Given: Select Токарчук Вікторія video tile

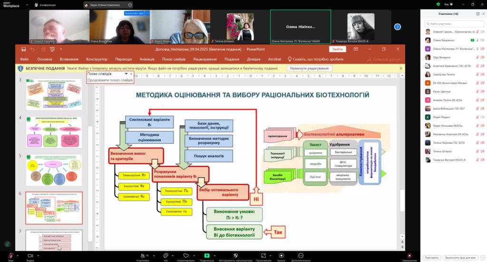Looking at the screenshot, I should [x=360, y=27].
